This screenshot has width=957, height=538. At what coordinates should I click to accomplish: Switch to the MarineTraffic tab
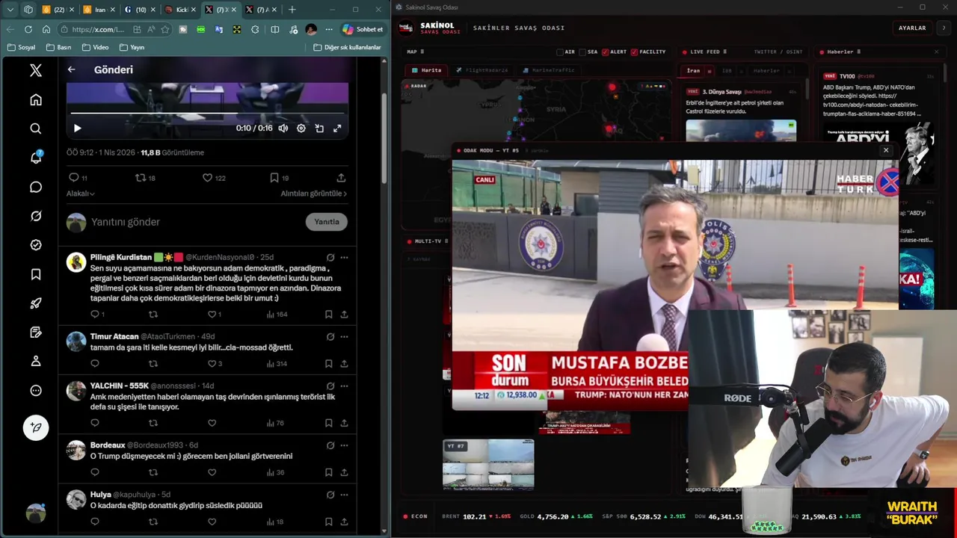coord(548,70)
